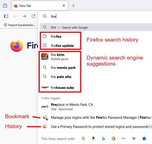The width and height of the screenshot is (152, 144).
Task: Click magnifier icon beside 'fire palo alto'
Action: click(x=45, y=76)
